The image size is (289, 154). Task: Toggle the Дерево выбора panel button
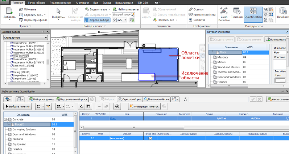98,20
